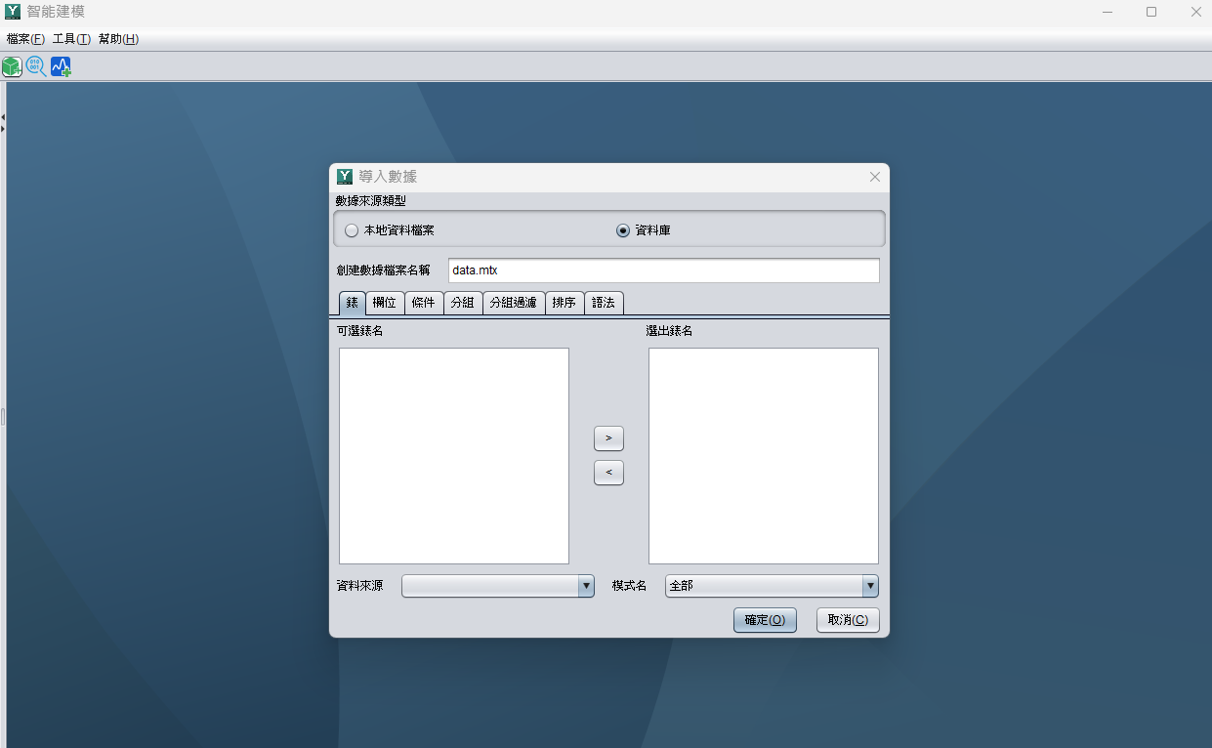Screen dimensions: 1212x748
Task: Click the Y icon on the 導入數據 dialog
Action: [x=344, y=177]
